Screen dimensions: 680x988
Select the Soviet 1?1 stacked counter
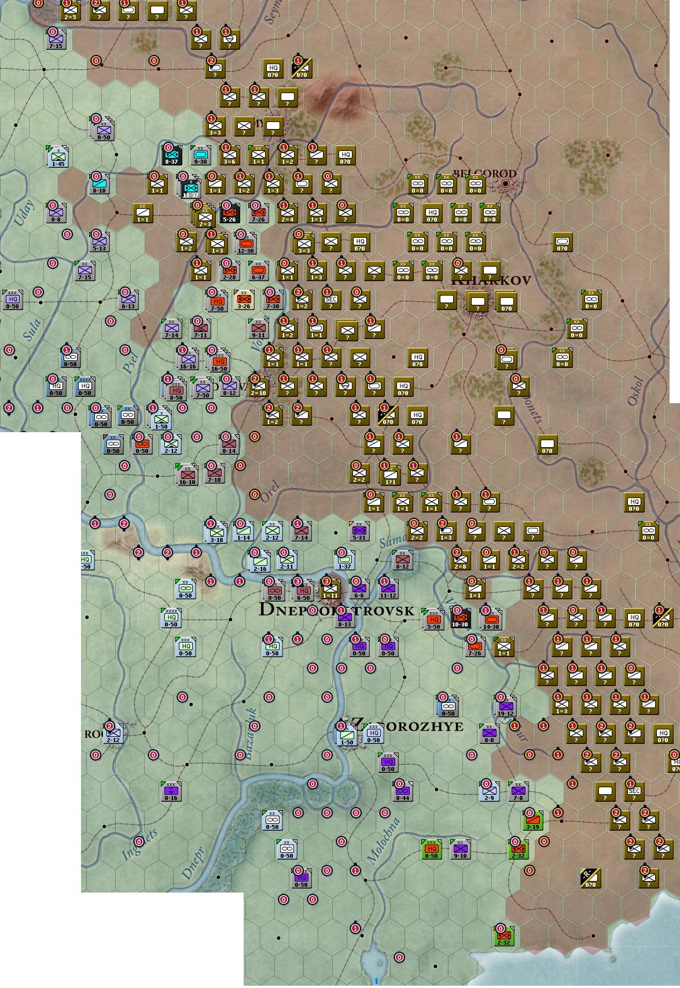390,475
